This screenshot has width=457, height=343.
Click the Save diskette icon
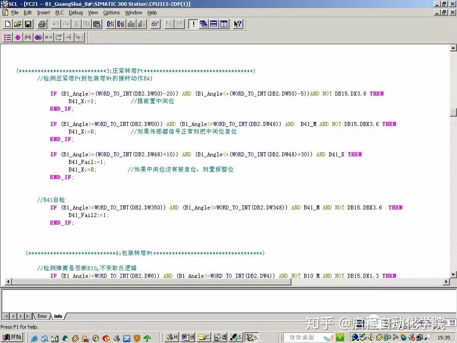tap(28, 24)
